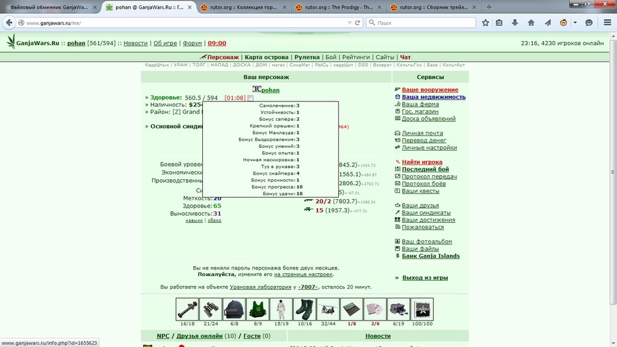Open the Firefox hamburger menu
617x347 pixels.
click(x=607, y=23)
